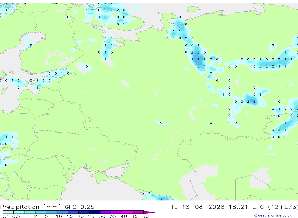Click the legend tick label '20'
The image size is (298, 218).
(x=80, y=216)
